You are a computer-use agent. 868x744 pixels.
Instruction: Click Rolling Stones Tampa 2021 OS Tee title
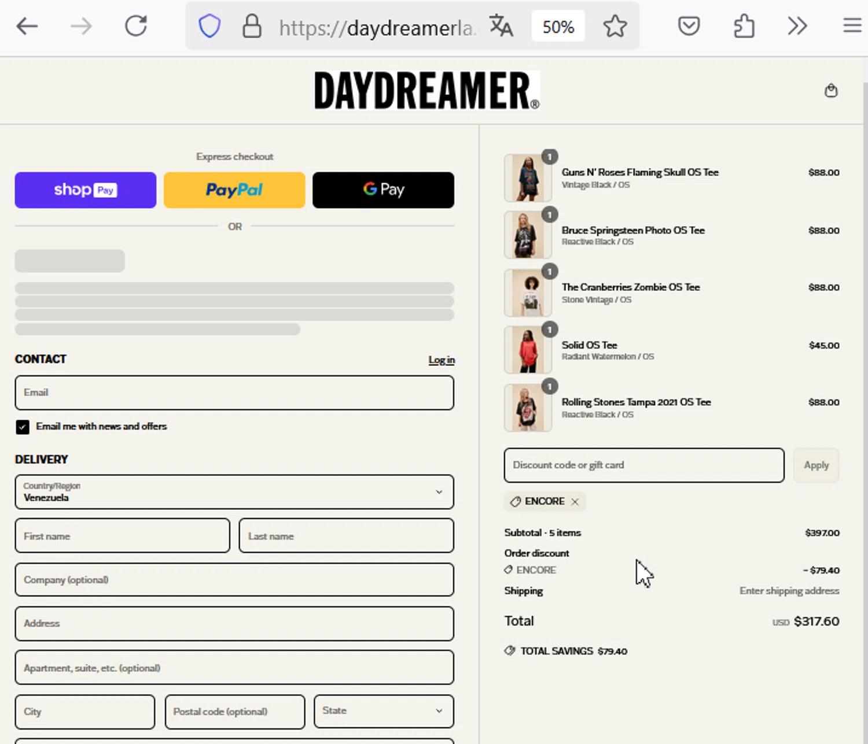coord(636,402)
